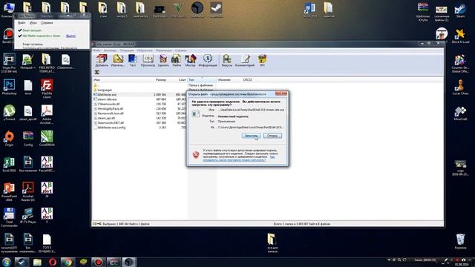Click Chrome icon in the taskbar

coord(68,262)
